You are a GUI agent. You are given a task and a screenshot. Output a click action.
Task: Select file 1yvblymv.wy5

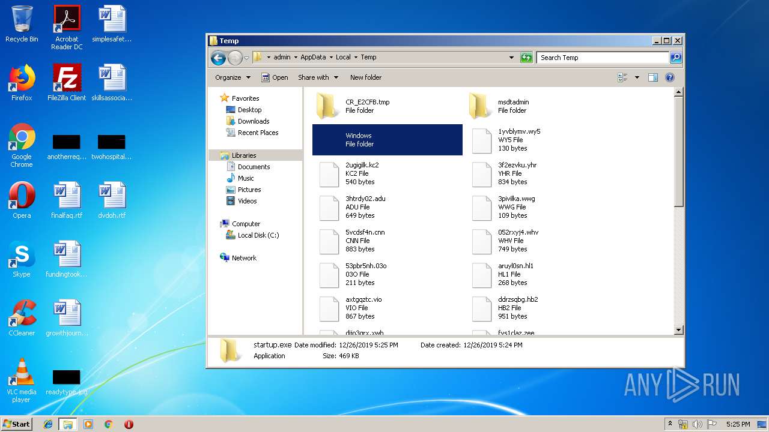point(540,140)
